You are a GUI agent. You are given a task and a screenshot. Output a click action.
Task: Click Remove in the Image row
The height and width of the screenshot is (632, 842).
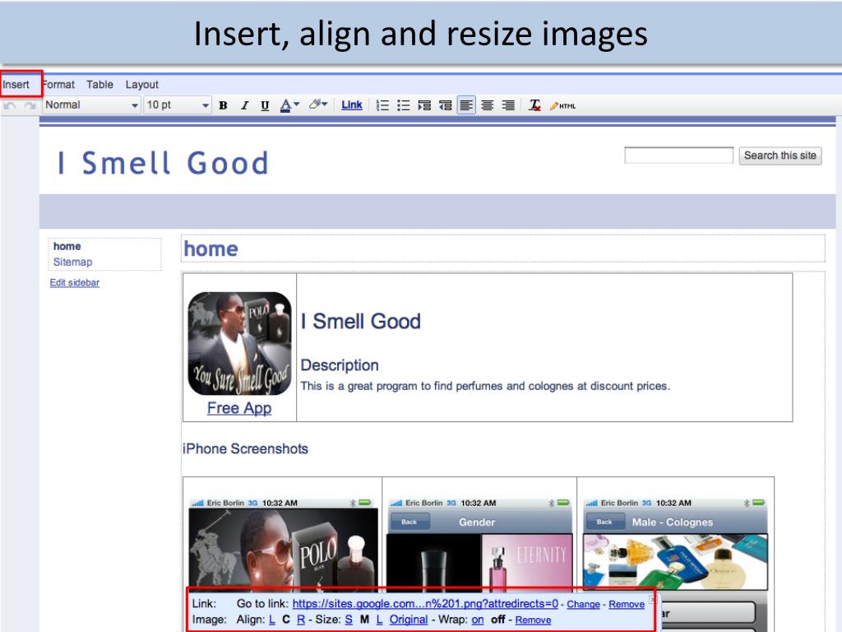533,620
